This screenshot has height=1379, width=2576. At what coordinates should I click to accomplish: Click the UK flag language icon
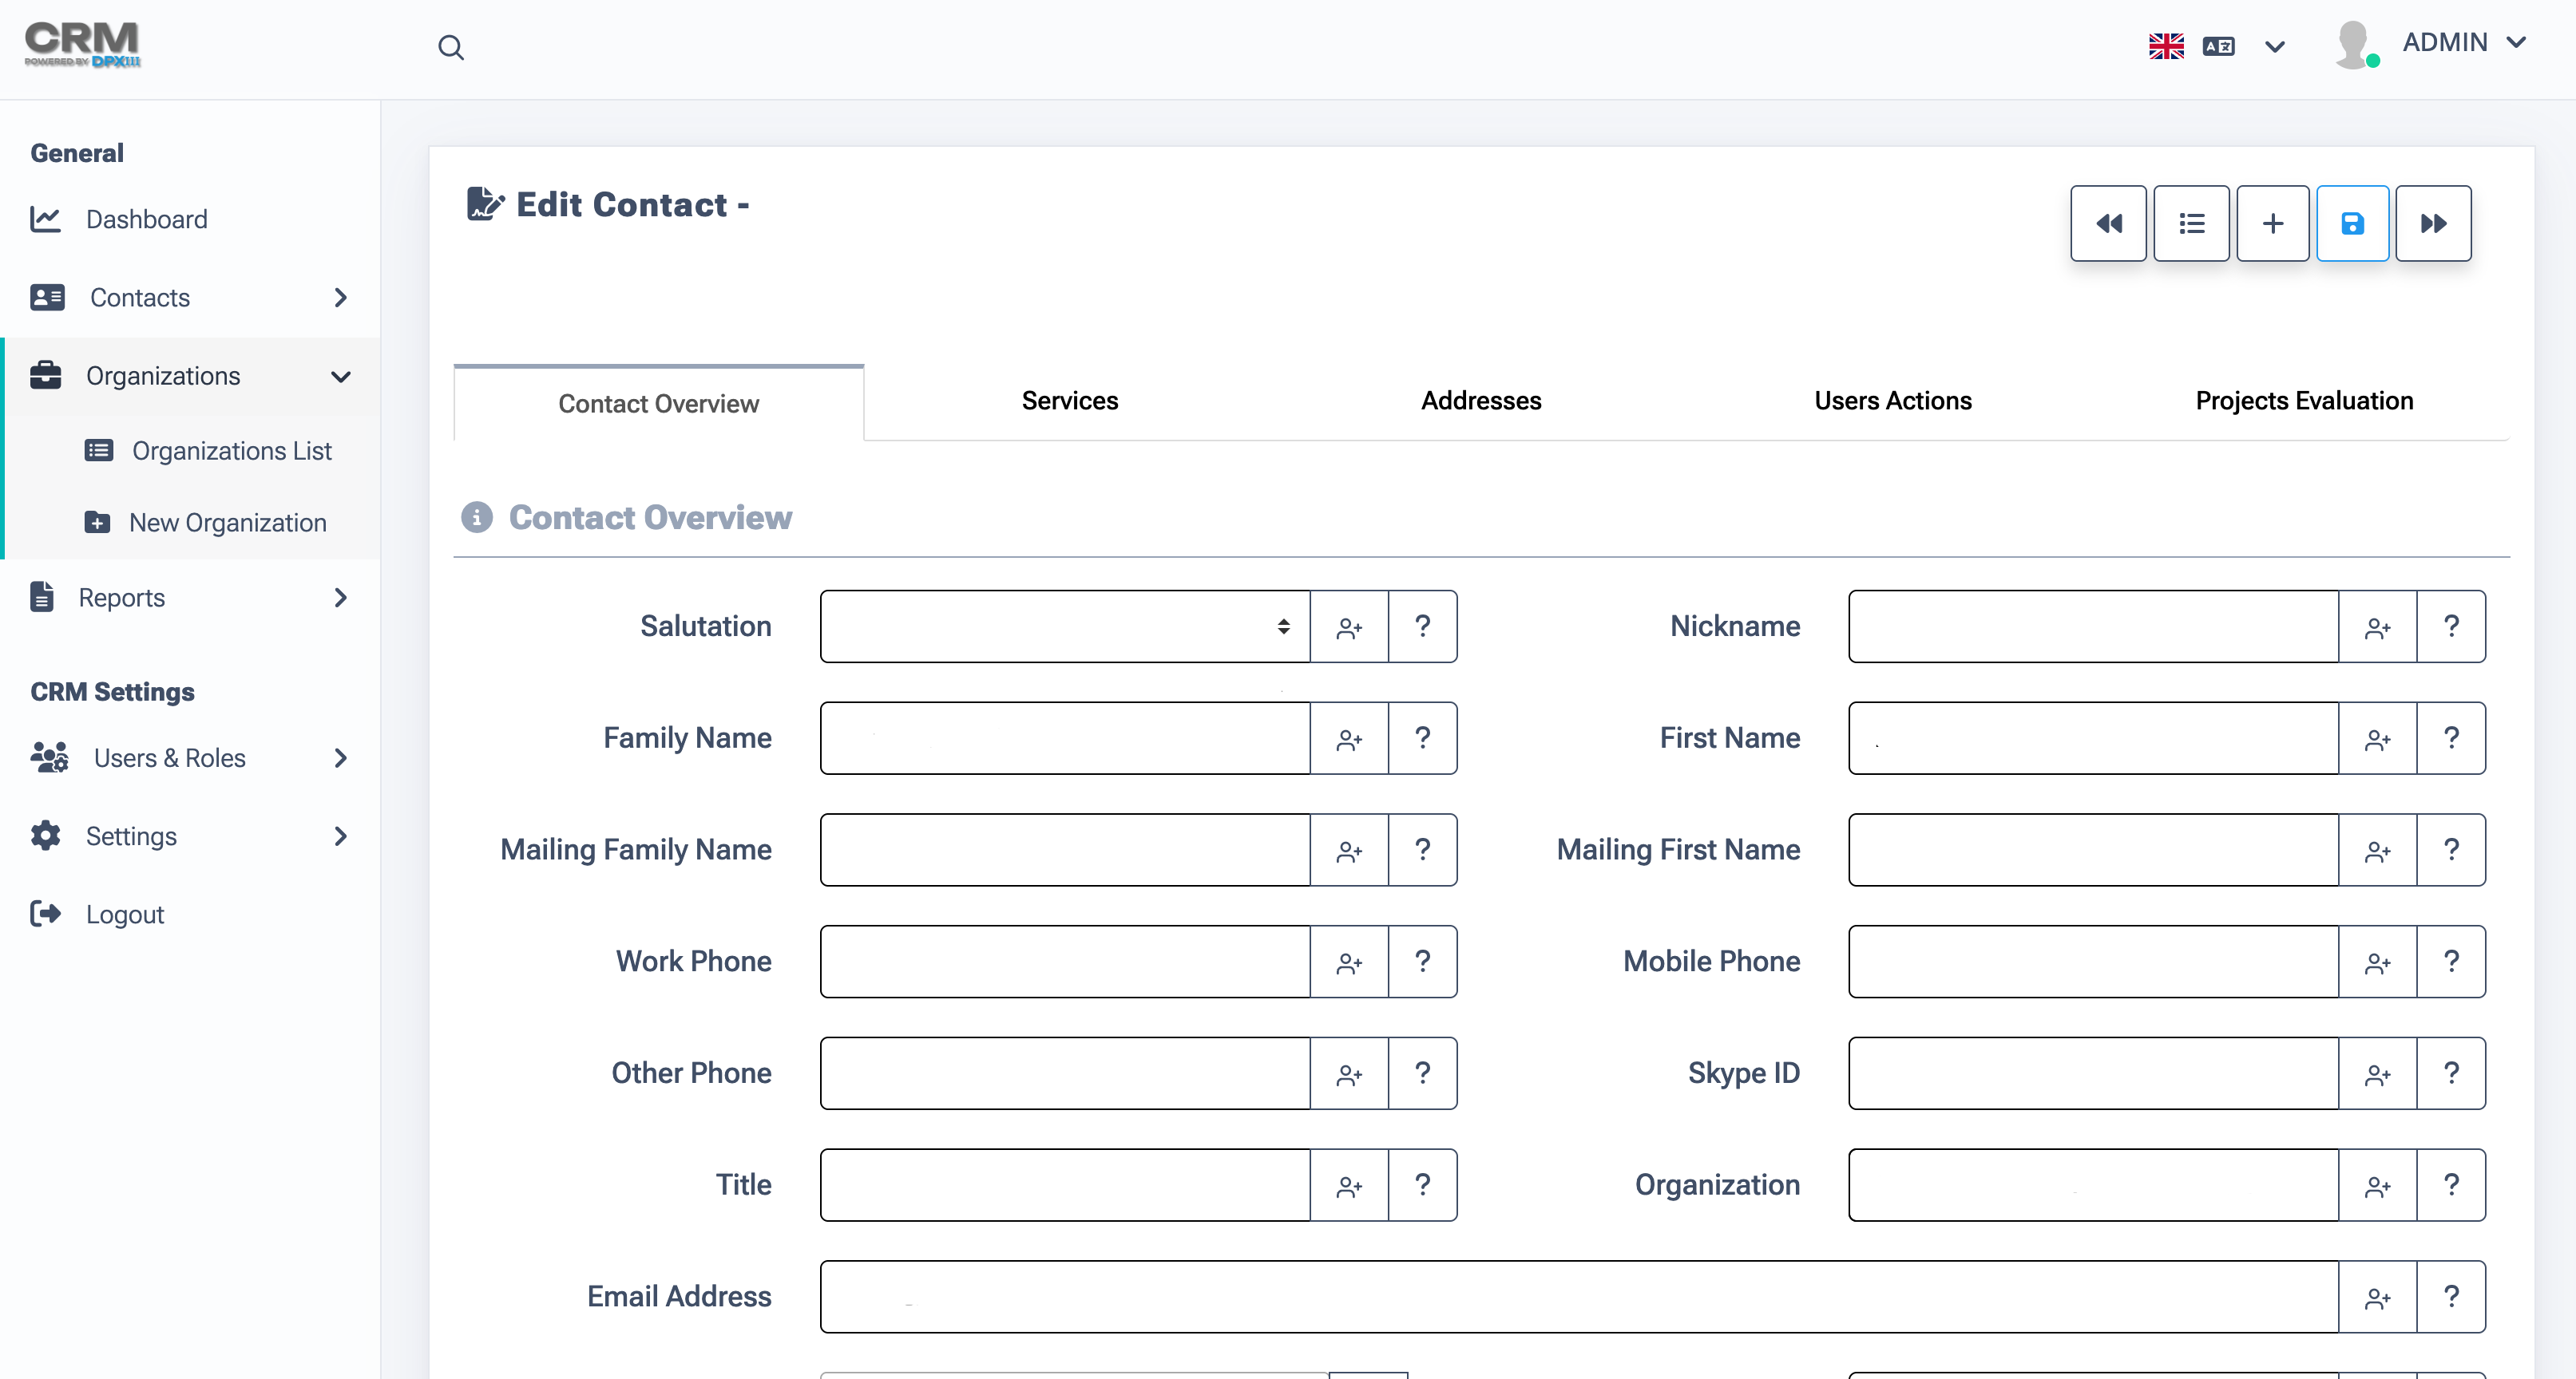pos(2166,46)
